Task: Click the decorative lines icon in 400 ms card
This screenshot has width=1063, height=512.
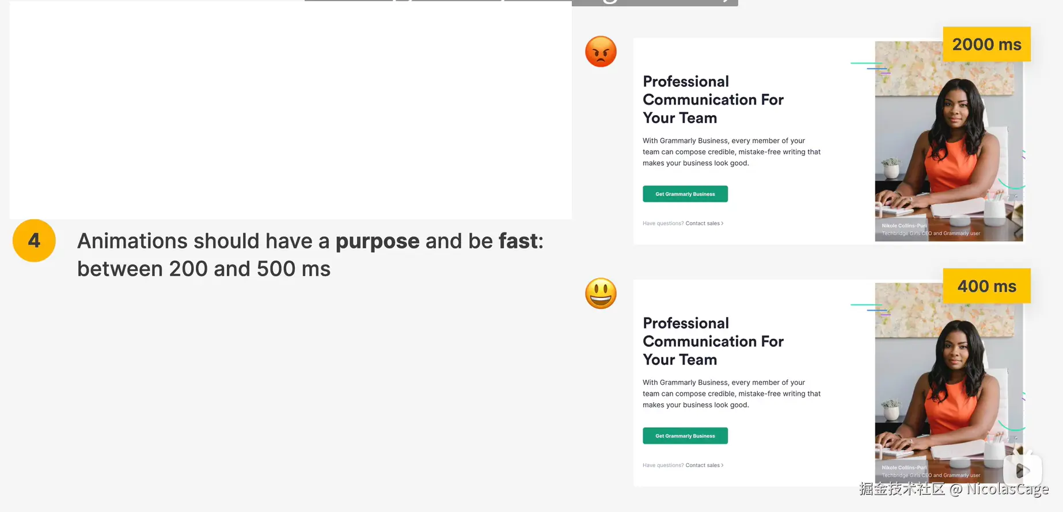Action: 870,310
